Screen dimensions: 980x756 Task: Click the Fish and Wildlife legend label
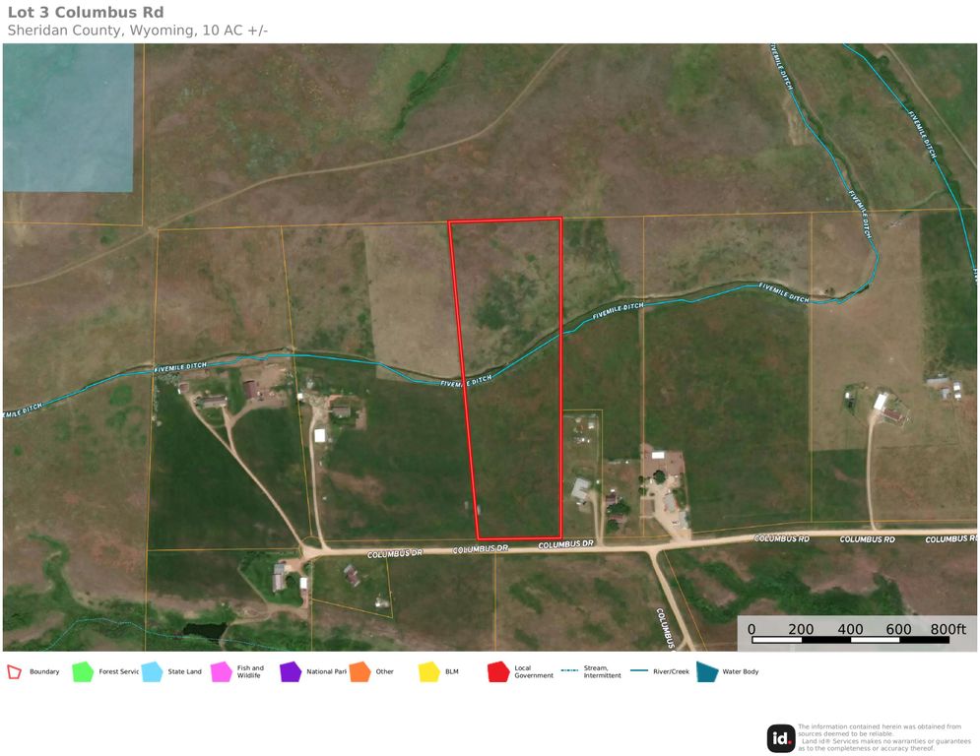click(250, 671)
